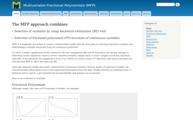Open the About us sidebar link
Screen dimensions: 193x120
(x=150, y=53)
